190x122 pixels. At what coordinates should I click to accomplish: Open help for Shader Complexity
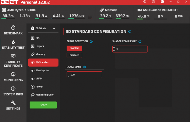click(x=140, y=41)
